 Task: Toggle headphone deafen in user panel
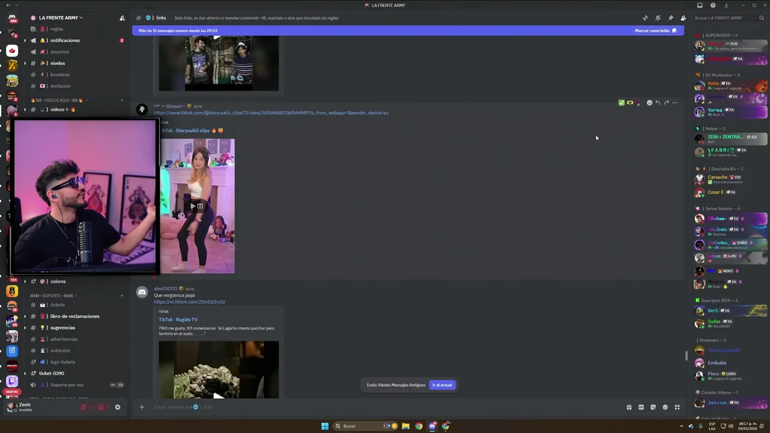(100, 407)
